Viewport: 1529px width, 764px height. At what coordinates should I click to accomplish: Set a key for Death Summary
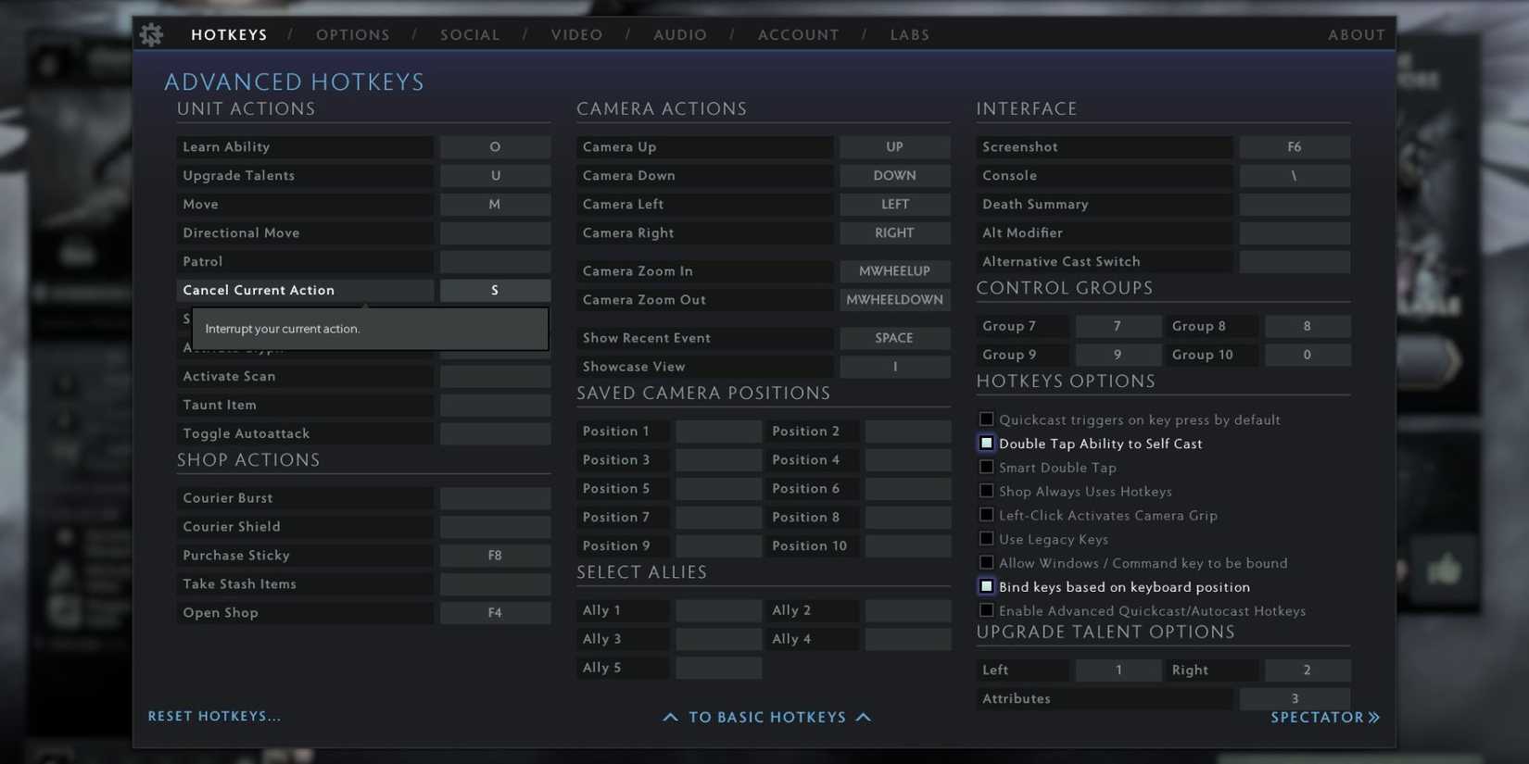(1295, 204)
